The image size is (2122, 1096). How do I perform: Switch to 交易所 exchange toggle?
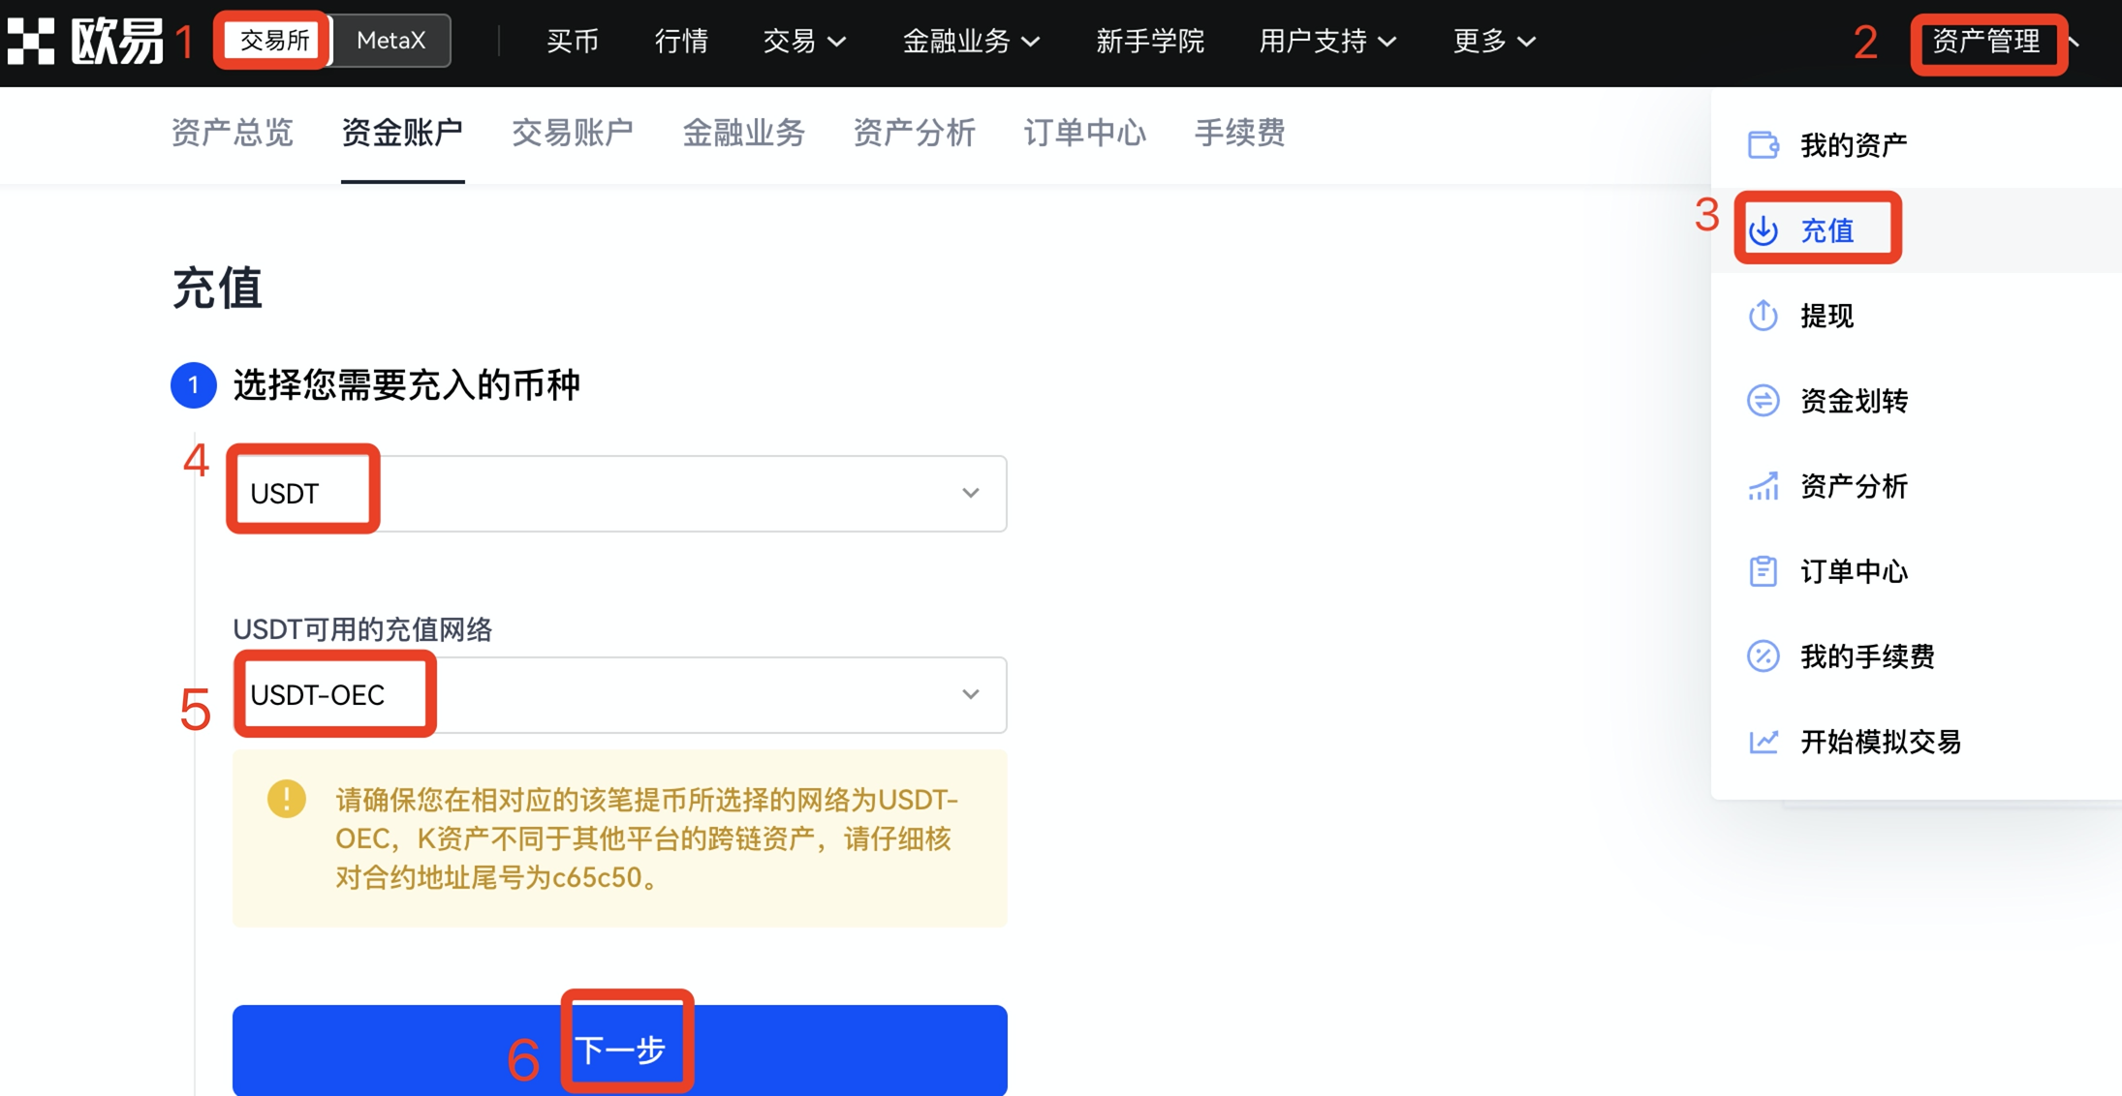click(x=274, y=41)
